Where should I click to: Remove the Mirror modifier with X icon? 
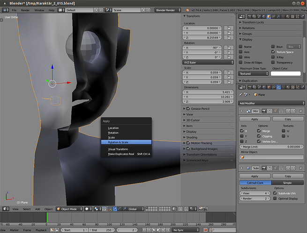[x=301, y=111]
